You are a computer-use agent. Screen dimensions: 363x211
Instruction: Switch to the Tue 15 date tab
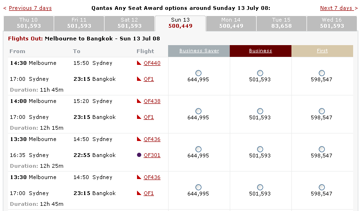click(x=281, y=23)
